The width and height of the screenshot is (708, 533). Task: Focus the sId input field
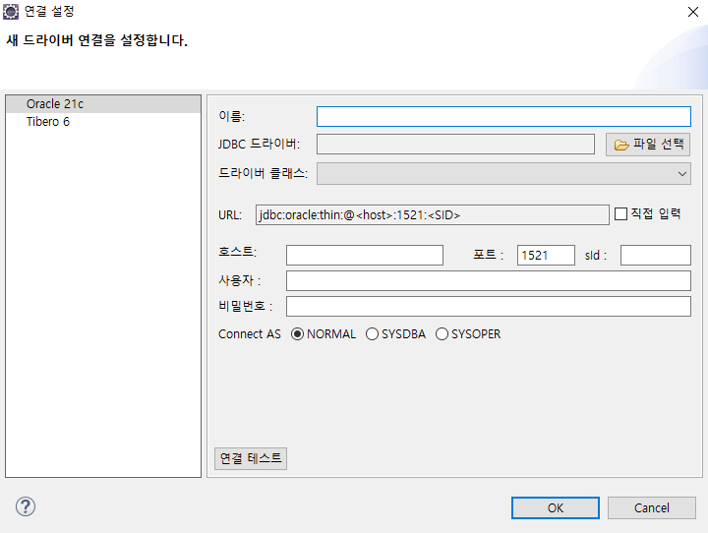655,256
